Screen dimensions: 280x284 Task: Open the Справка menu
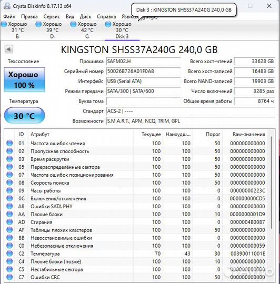106,17
